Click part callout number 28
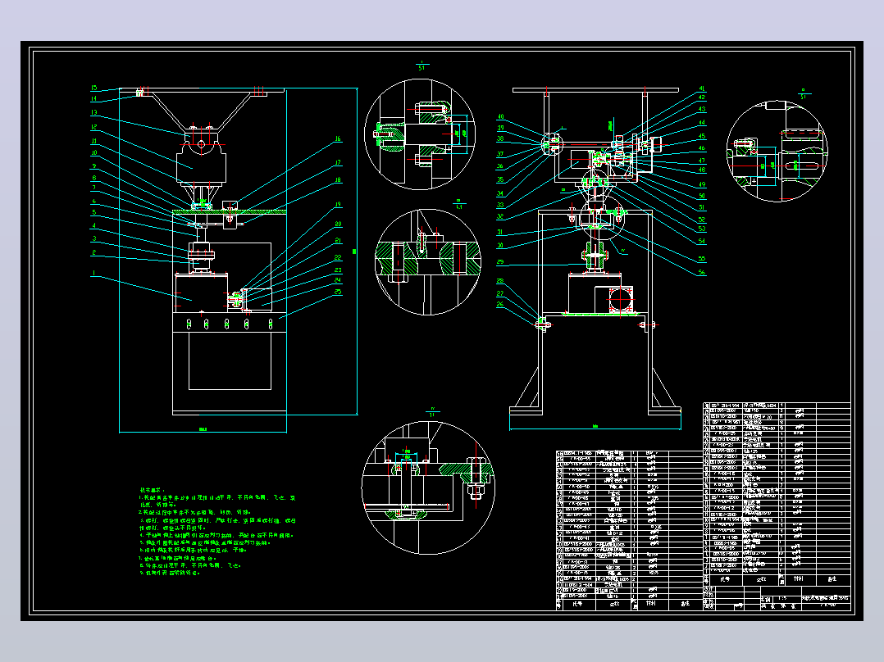 pyautogui.click(x=500, y=281)
